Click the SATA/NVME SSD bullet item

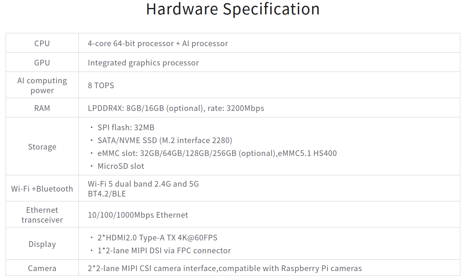165,140
